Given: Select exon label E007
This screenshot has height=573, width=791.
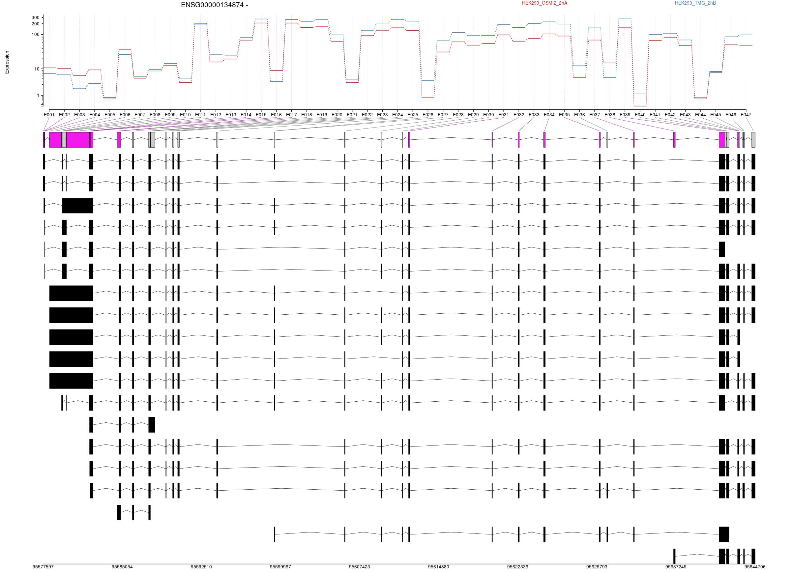Looking at the screenshot, I should pyautogui.click(x=140, y=115).
